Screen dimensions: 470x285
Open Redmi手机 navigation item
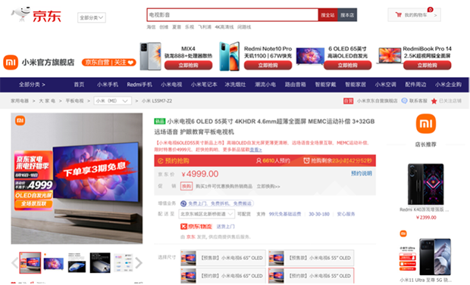[x=139, y=85]
